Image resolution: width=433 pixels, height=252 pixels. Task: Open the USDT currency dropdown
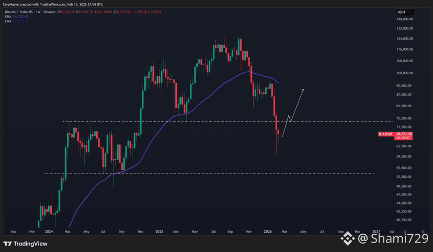click(405, 12)
